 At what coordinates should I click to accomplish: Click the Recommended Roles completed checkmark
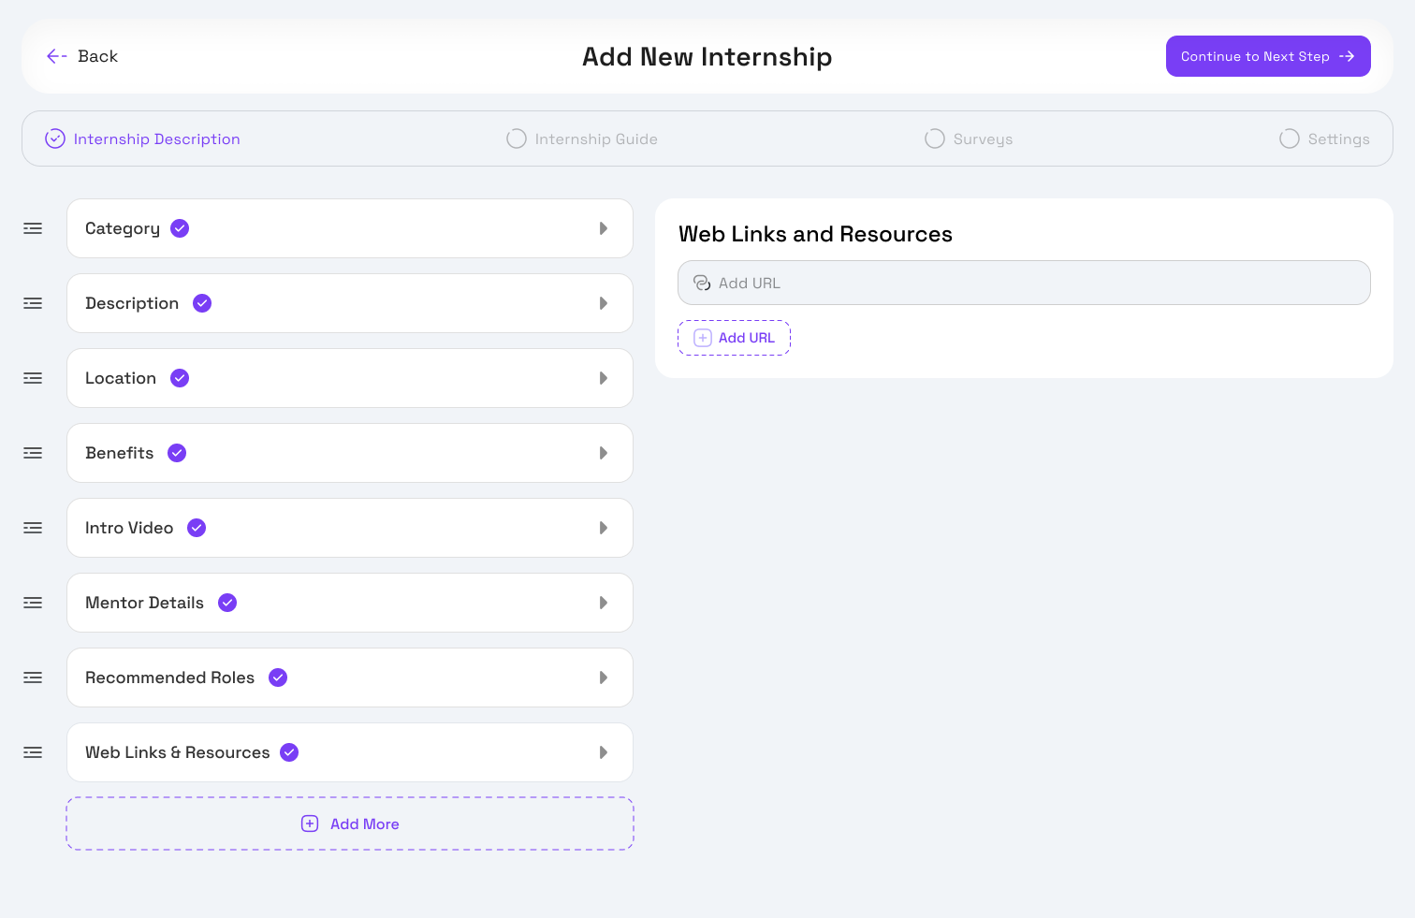coord(278,678)
